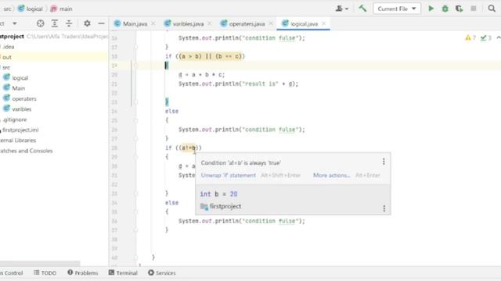501x281 pixels.
Task: Collapse inspection widget arrow
Action: coord(498,38)
